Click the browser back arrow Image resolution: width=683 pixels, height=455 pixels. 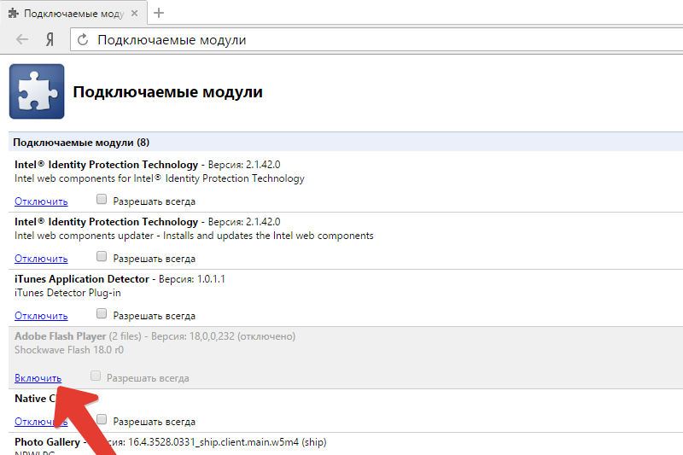tap(22, 39)
